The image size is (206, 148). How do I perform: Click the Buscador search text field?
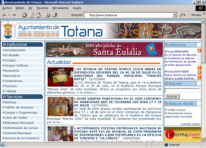point(182,90)
